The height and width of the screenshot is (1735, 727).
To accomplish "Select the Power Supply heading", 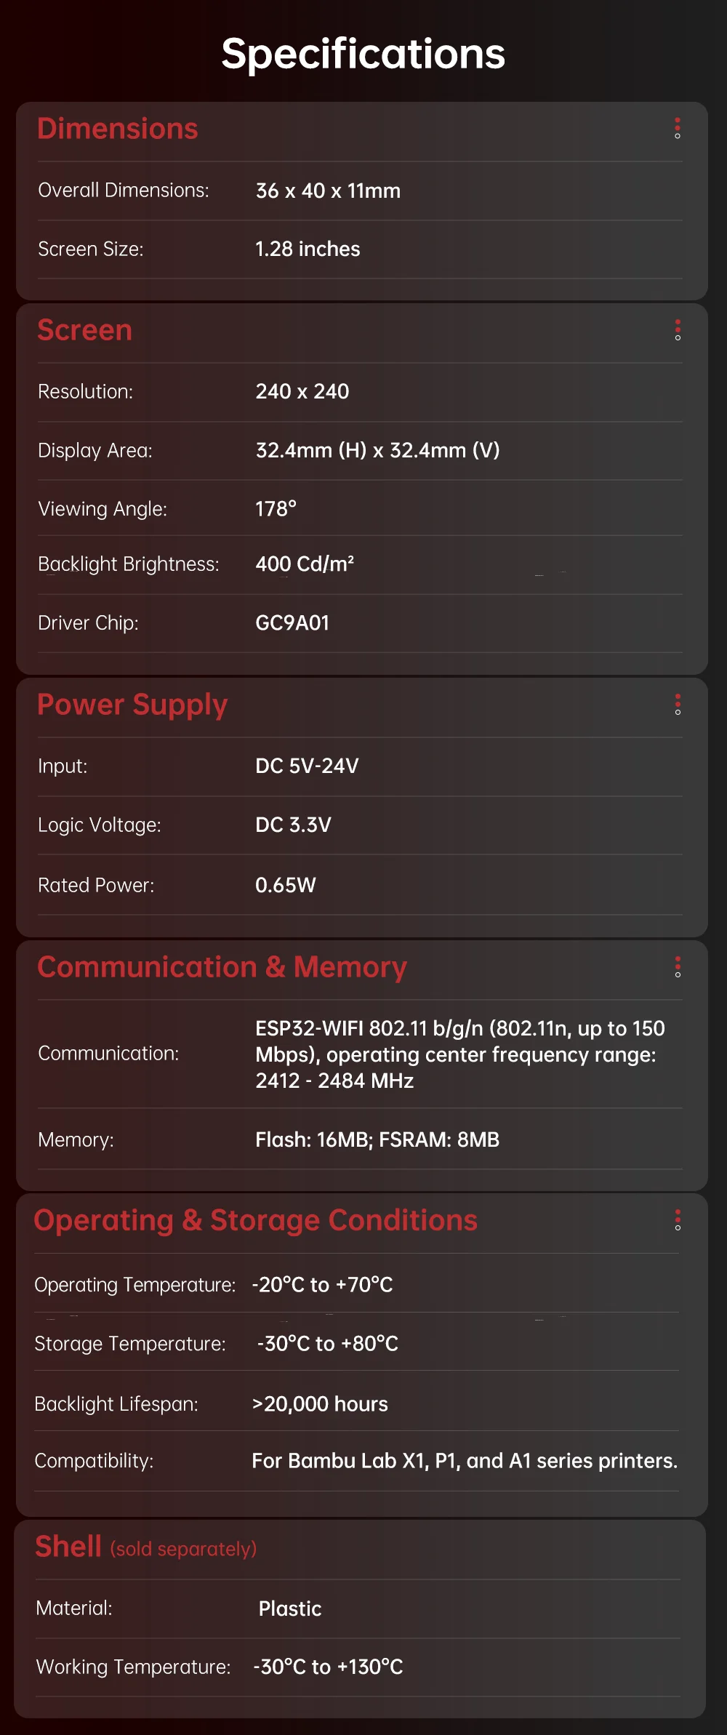I will 132,705.
